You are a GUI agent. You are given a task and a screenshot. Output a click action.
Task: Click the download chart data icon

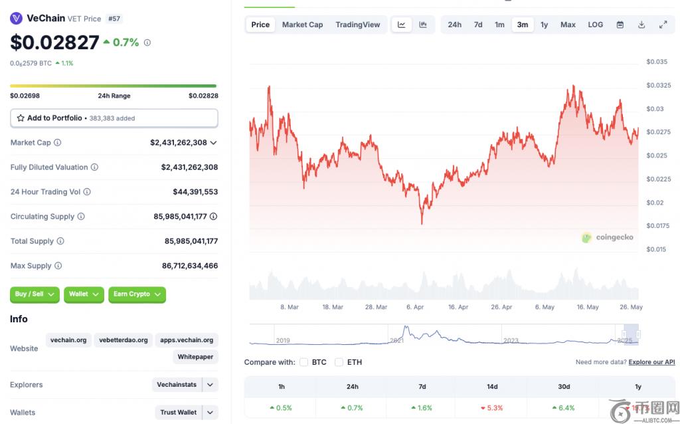point(641,25)
